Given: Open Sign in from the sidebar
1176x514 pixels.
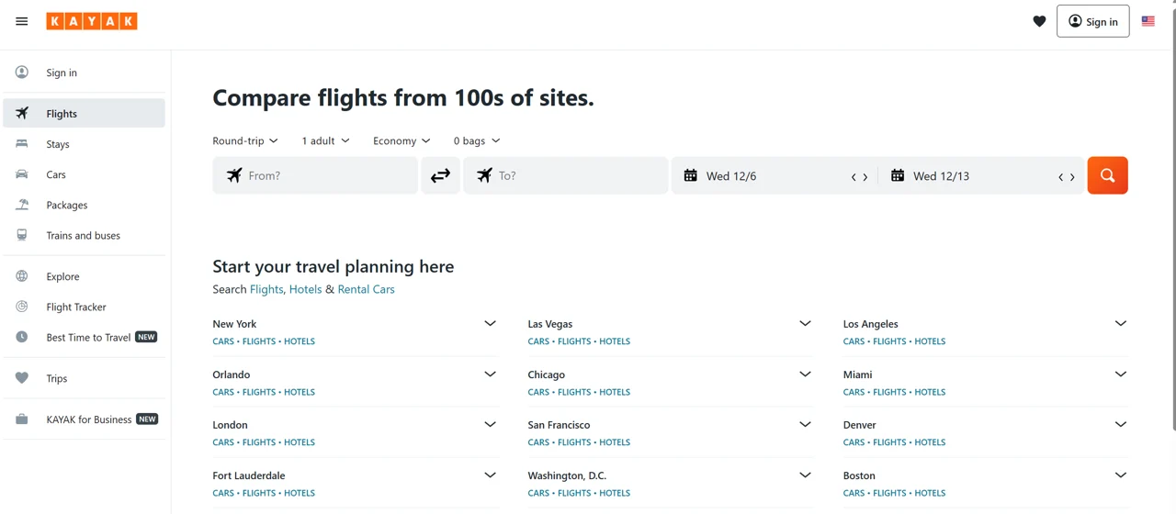Looking at the screenshot, I should click(x=84, y=73).
